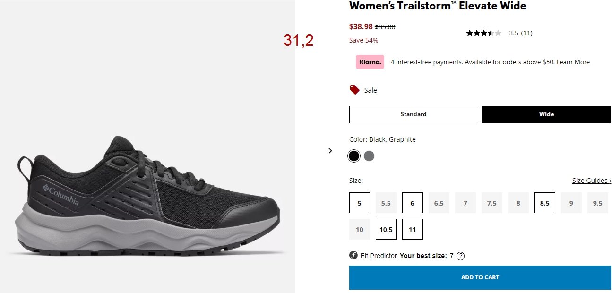Click the star rating icons
The height and width of the screenshot is (293, 612).
tap(483, 33)
